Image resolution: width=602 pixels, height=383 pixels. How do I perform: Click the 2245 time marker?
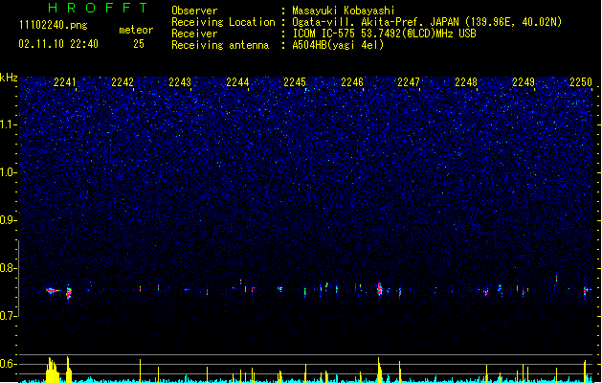click(295, 82)
